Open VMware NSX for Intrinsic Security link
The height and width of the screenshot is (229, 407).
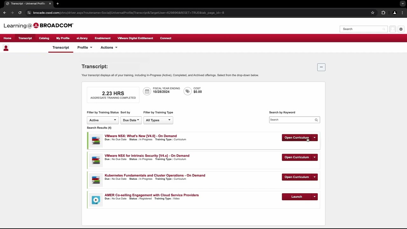coord(147,156)
